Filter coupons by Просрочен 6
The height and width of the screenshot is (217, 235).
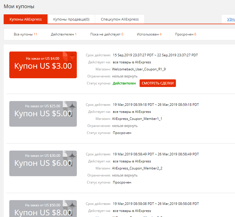(x=185, y=34)
